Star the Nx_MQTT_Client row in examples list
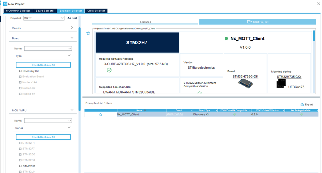This screenshot has width=322, height=173. tap(101, 114)
